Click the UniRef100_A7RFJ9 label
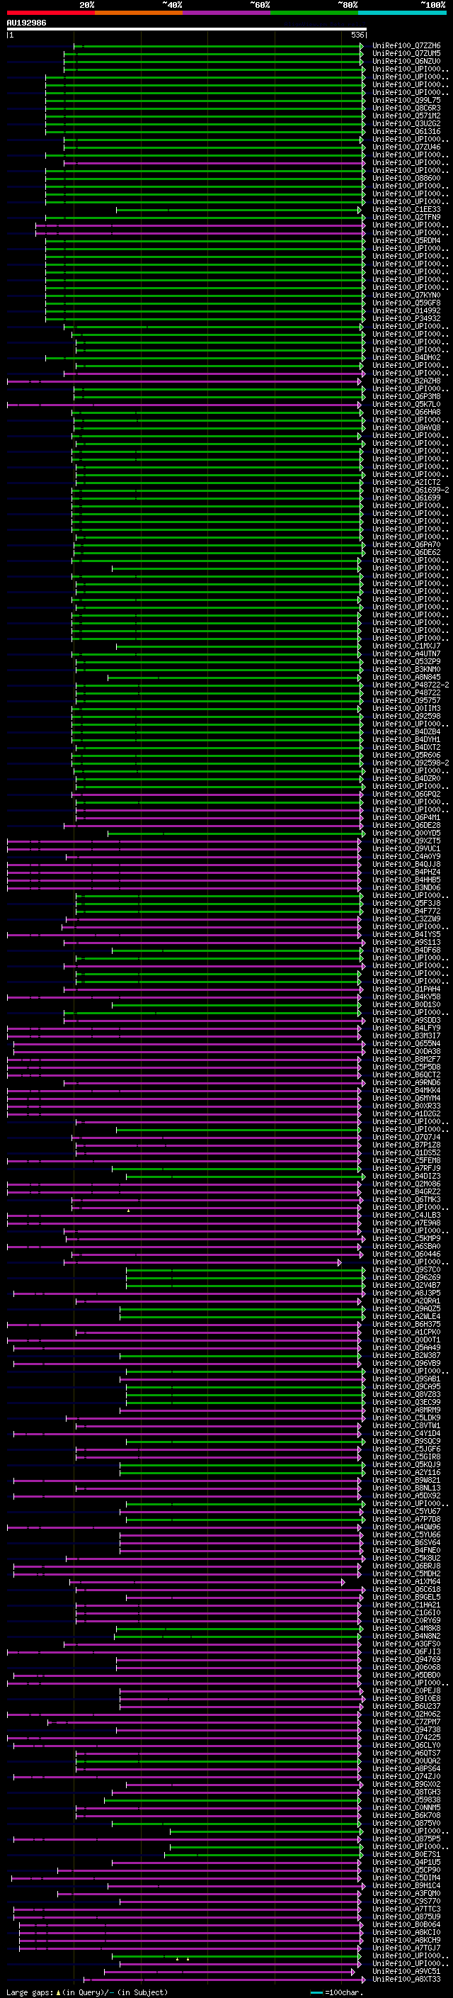The image size is (453, 1998). 406,1169
